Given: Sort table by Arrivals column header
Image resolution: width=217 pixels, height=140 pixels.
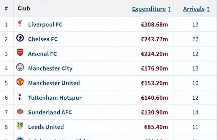Looking at the screenshot, I should click(194, 9).
